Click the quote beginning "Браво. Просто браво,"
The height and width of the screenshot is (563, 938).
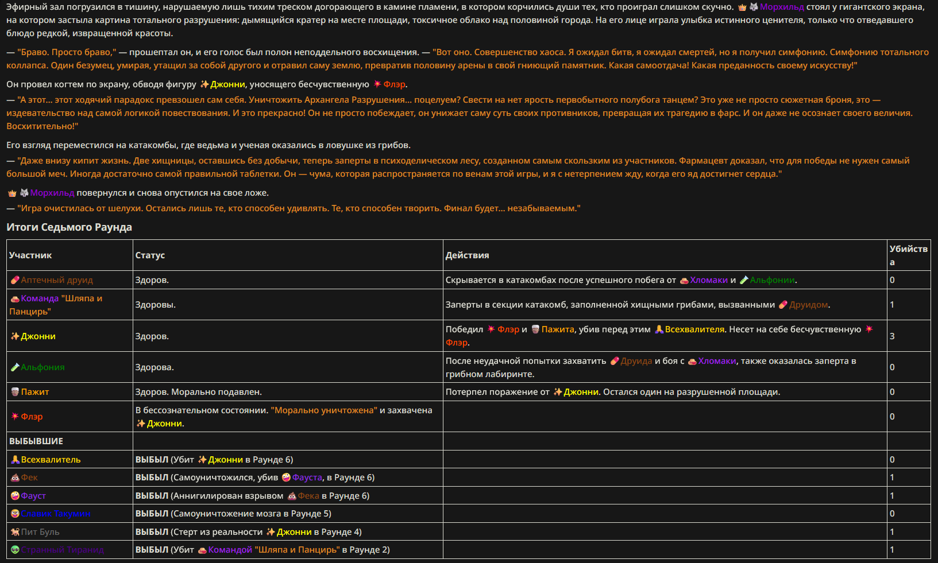click(x=67, y=52)
